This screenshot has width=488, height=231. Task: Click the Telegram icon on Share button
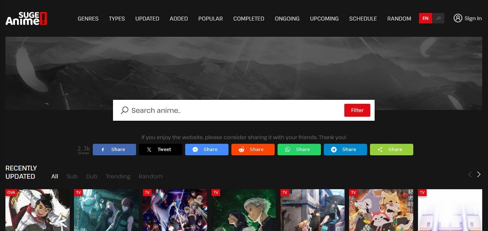(x=334, y=149)
